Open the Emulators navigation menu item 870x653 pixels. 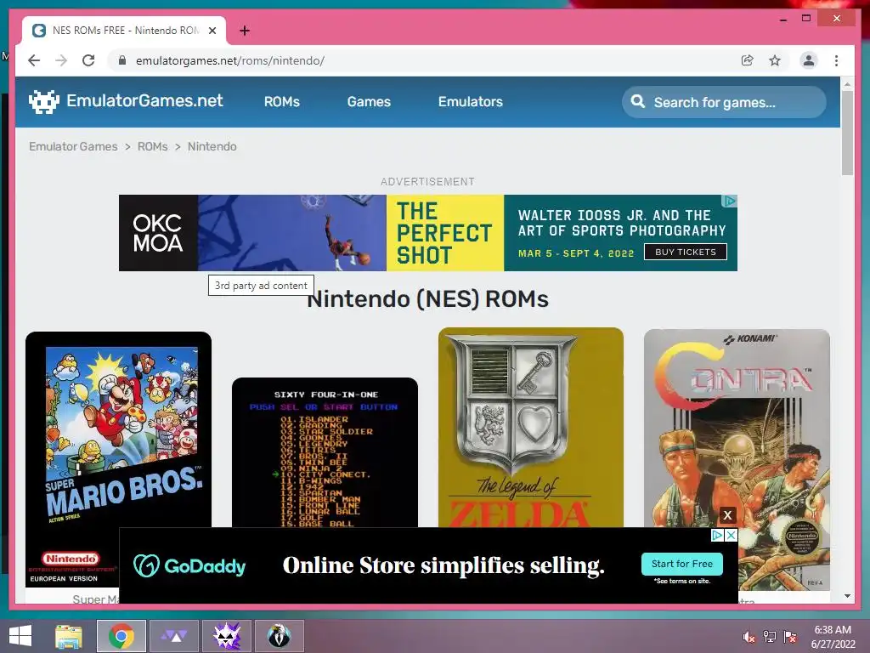(x=471, y=102)
